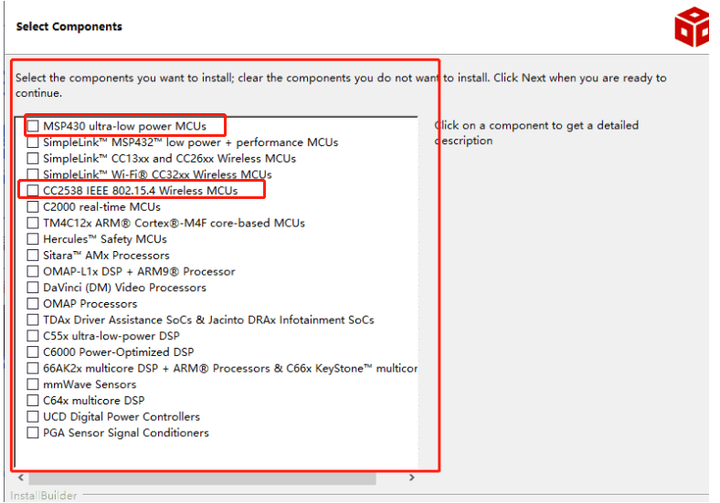Tick the mmWave Sensors checkbox
The width and height of the screenshot is (720, 503).
pyautogui.click(x=33, y=384)
